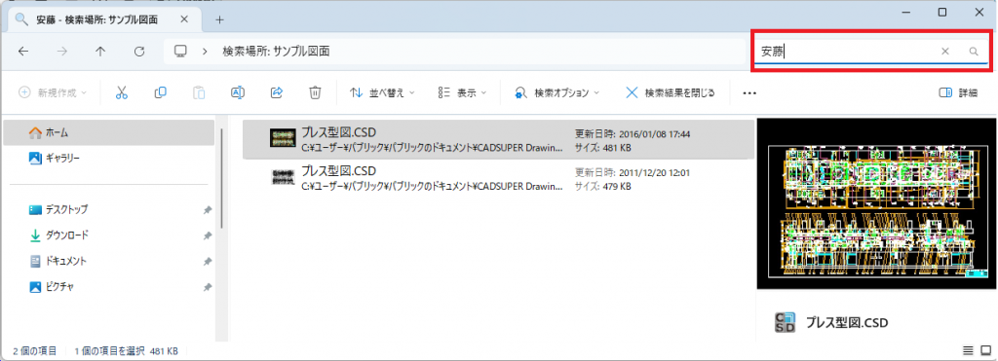
Task: Switch to large thumbnails view icon
Action: 986,350
